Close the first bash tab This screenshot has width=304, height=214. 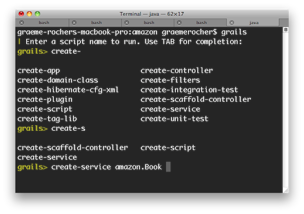[x=22, y=22]
